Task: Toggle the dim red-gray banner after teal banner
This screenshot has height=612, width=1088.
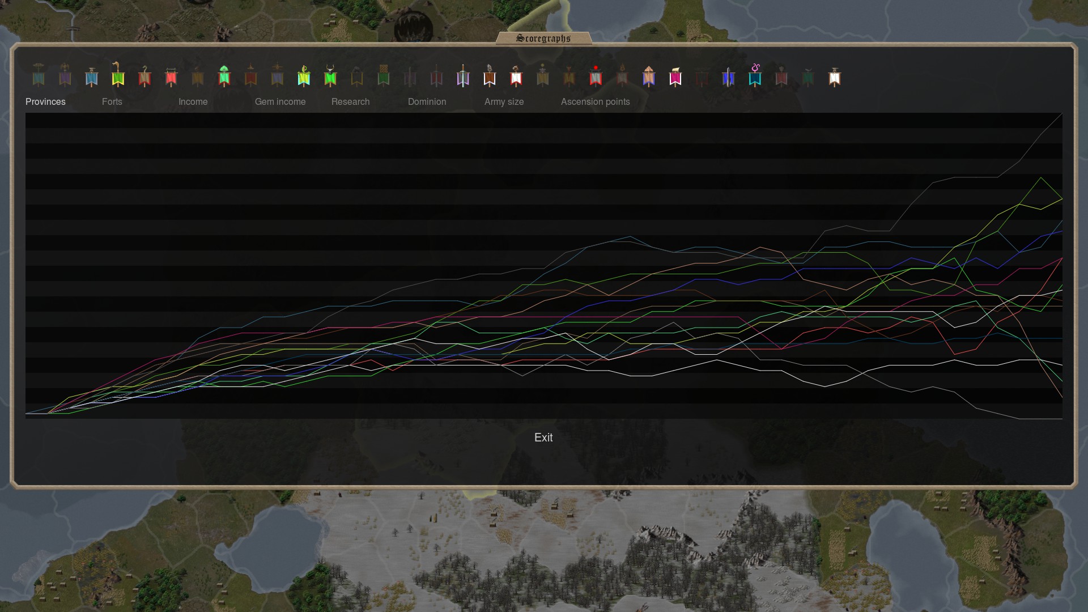Action: [x=781, y=76]
